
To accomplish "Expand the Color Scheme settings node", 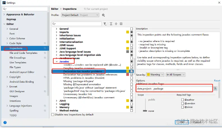I will [7, 38].
